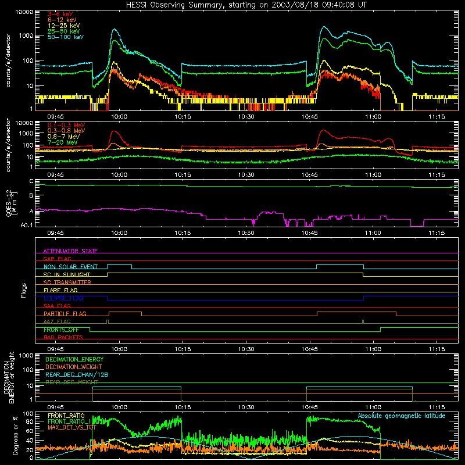Select the SC_TRANSMITTER flag label
The image size is (465, 465).
67,282
